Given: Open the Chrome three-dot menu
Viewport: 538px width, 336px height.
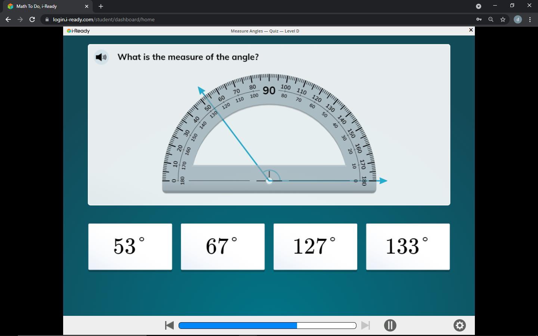Looking at the screenshot, I should [x=530, y=19].
